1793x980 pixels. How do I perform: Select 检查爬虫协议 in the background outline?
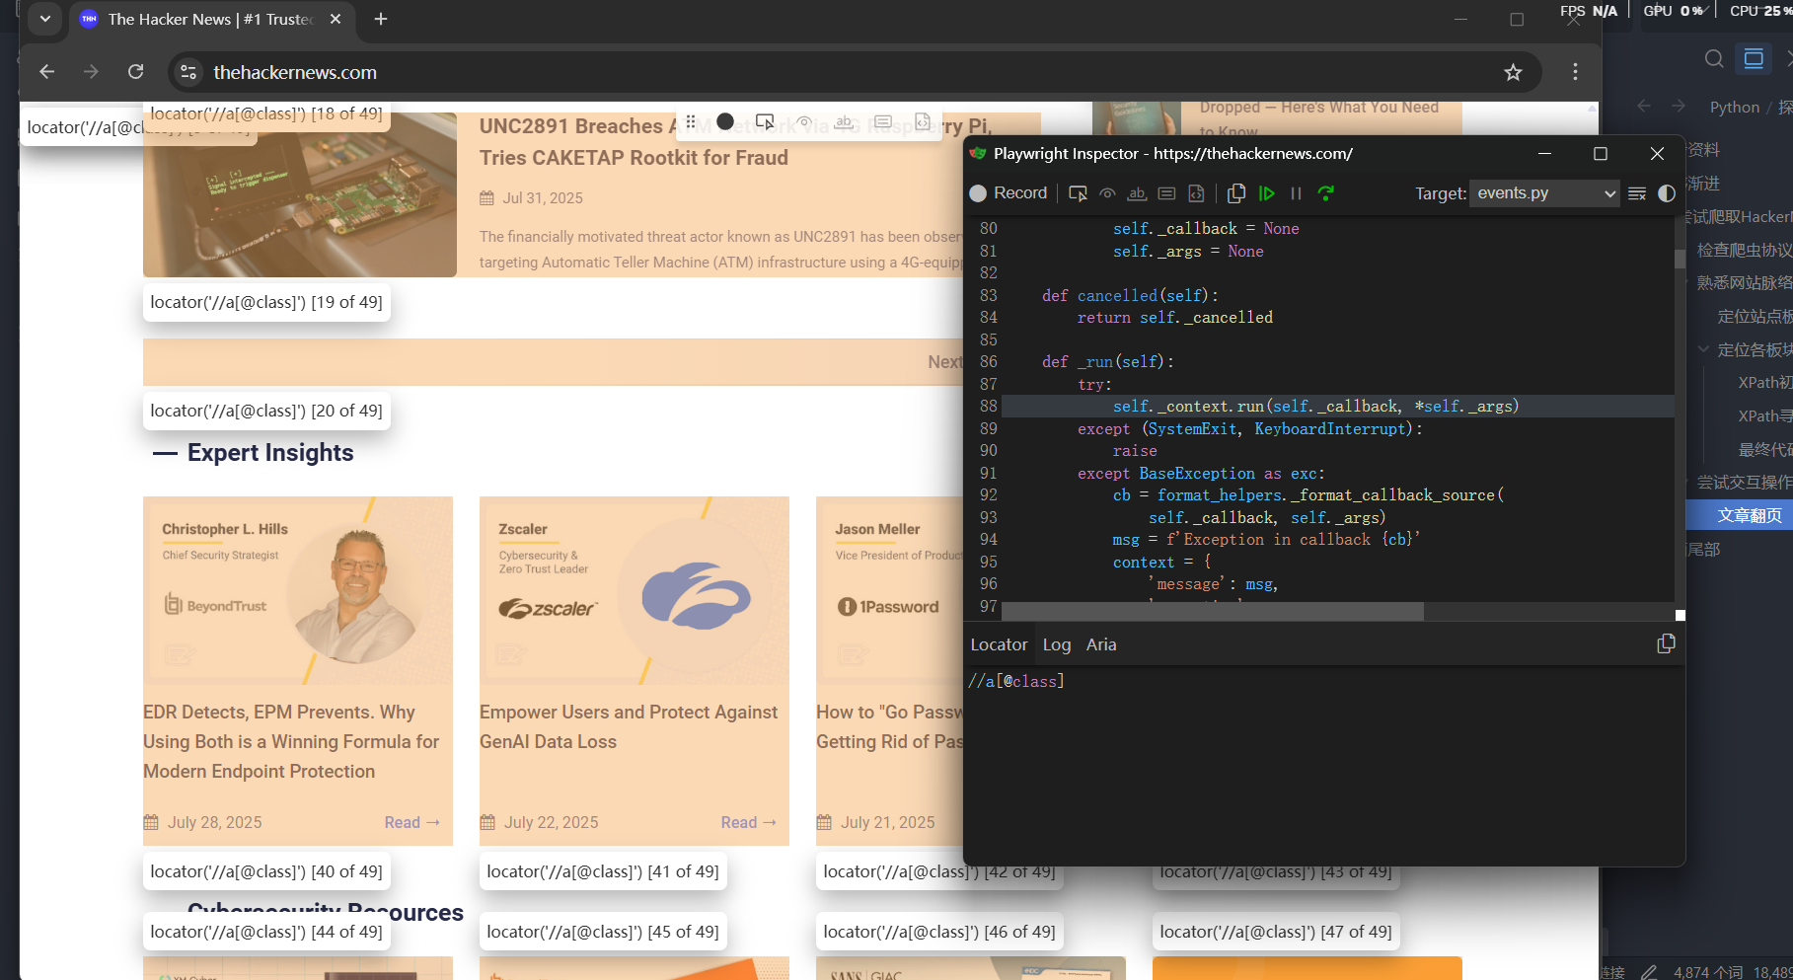pos(1744,250)
